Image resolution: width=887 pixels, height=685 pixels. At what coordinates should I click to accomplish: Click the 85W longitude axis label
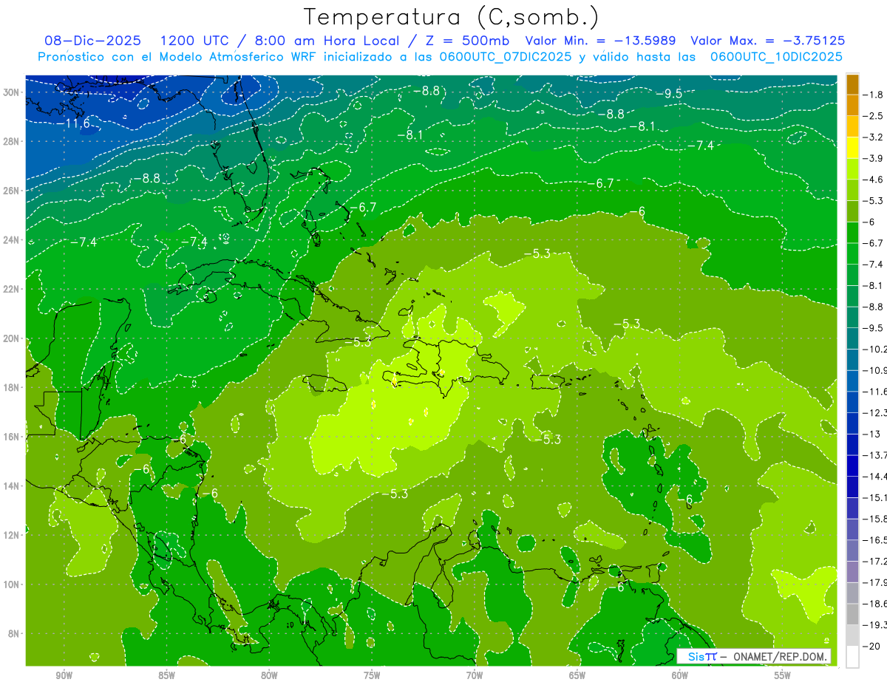tap(166, 676)
